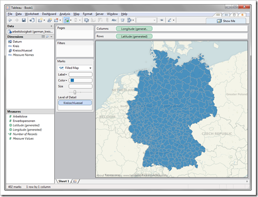Click the Sort Descending icon
The height and width of the screenshot is (197, 258).
pyautogui.click(x=100, y=20)
